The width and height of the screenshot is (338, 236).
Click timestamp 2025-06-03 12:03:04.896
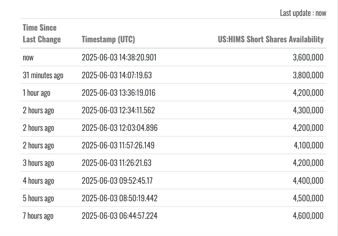pyautogui.click(x=119, y=128)
